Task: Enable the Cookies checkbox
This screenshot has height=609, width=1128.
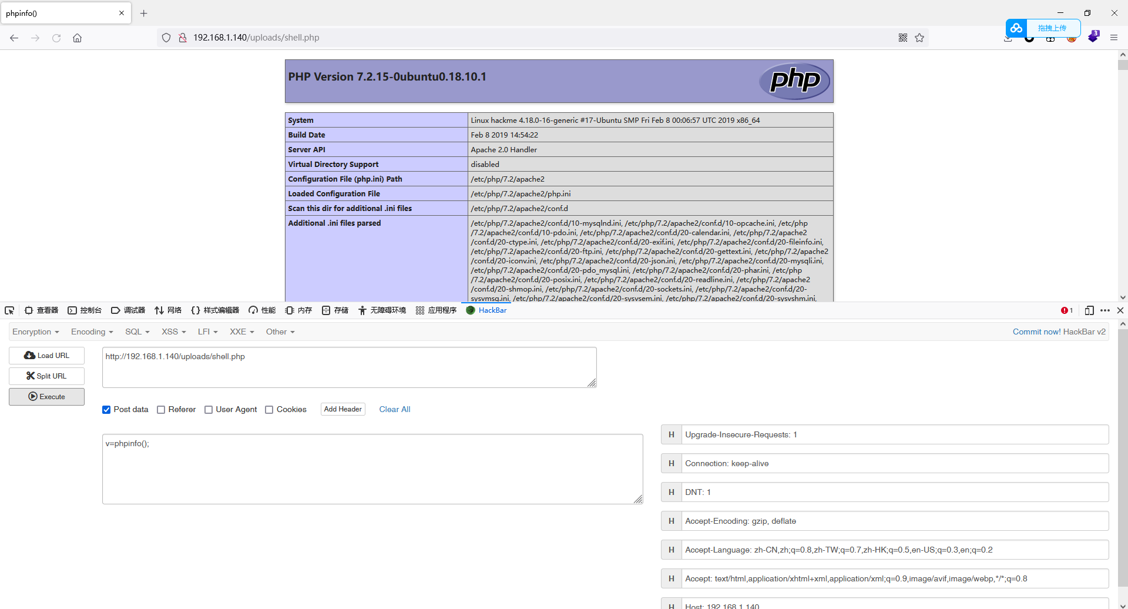Action: (269, 410)
